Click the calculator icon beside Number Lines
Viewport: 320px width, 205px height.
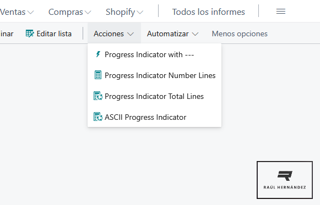[98, 75]
